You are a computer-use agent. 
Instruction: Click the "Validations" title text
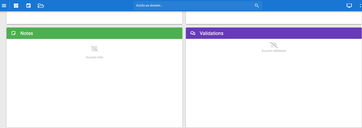[x=211, y=33]
